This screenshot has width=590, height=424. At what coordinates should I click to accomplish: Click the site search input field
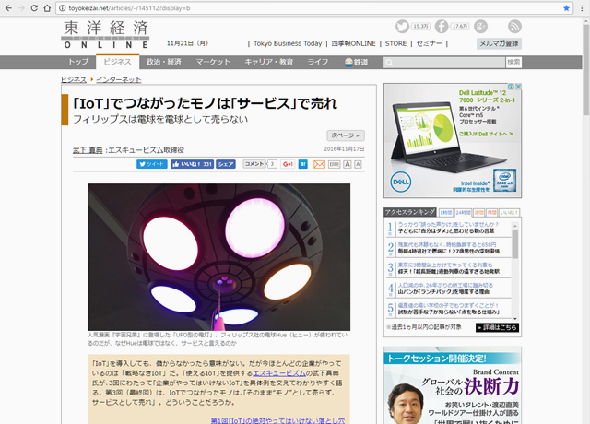coord(460,62)
